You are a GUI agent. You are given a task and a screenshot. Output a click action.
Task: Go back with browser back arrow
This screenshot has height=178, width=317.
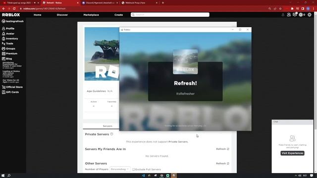click(3, 9)
